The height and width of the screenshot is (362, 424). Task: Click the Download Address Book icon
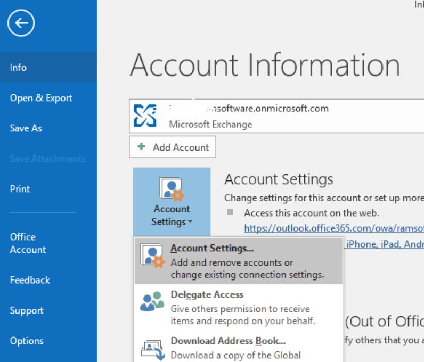coord(153,350)
